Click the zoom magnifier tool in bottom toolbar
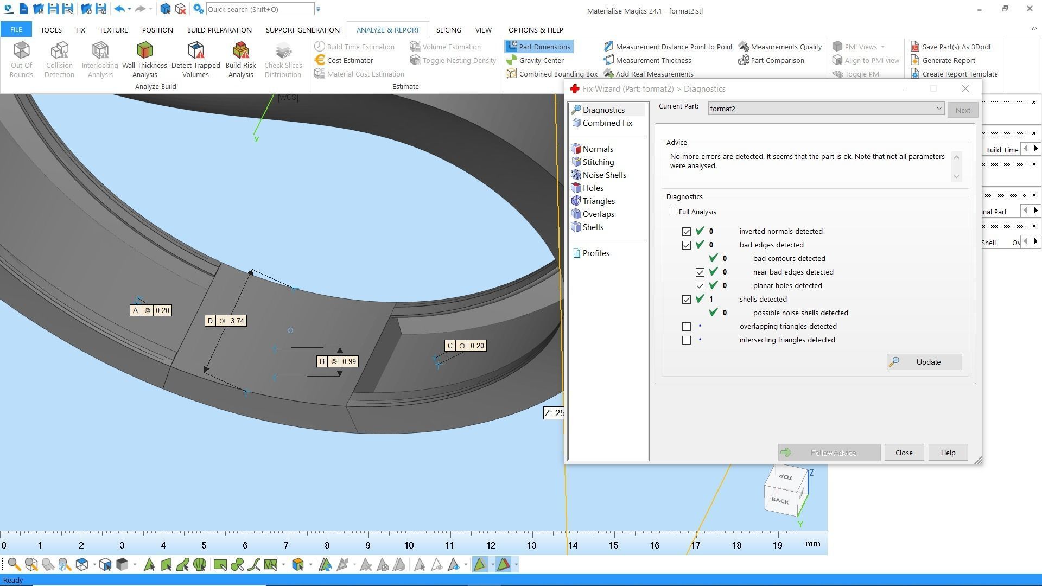Viewport: 1042px width, 586px height. [x=14, y=565]
